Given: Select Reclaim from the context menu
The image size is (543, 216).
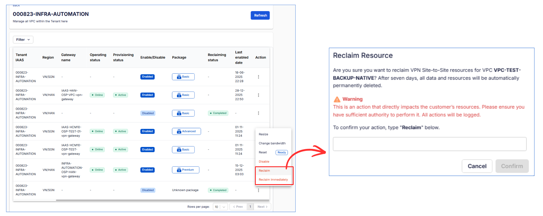Looking at the screenshot, I should click(264, 171).
